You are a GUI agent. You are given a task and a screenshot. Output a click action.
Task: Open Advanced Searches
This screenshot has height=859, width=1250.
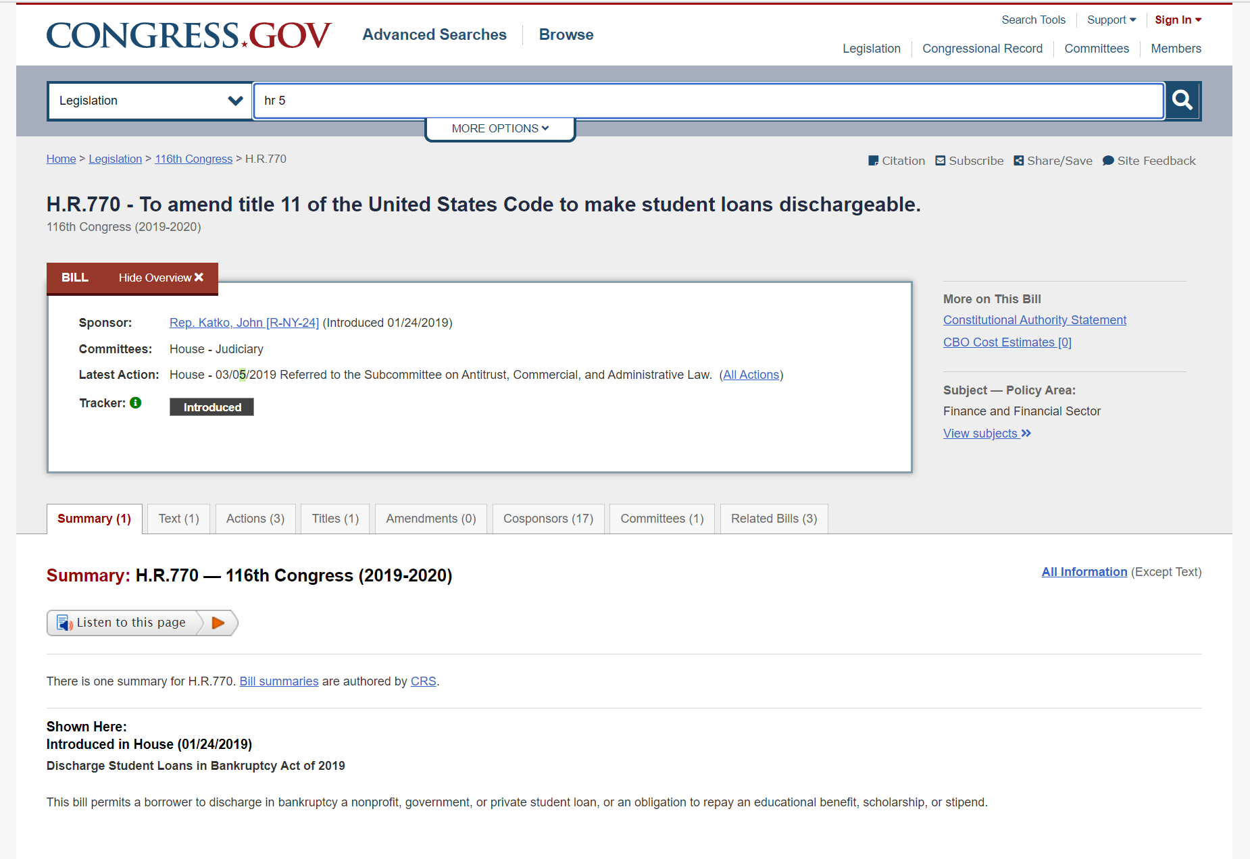(x=434, y=34)
